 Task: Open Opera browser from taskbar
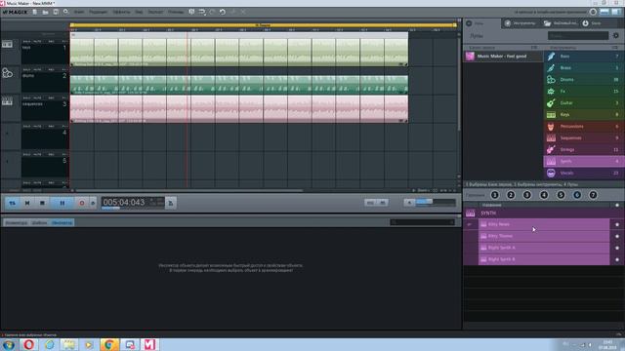(28, 344)
